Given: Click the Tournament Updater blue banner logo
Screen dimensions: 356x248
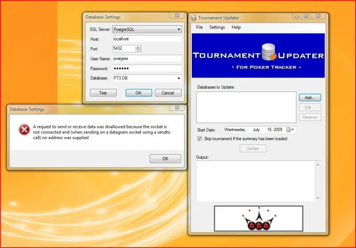Looking at the screenshot, I should (x=258, y=56).
